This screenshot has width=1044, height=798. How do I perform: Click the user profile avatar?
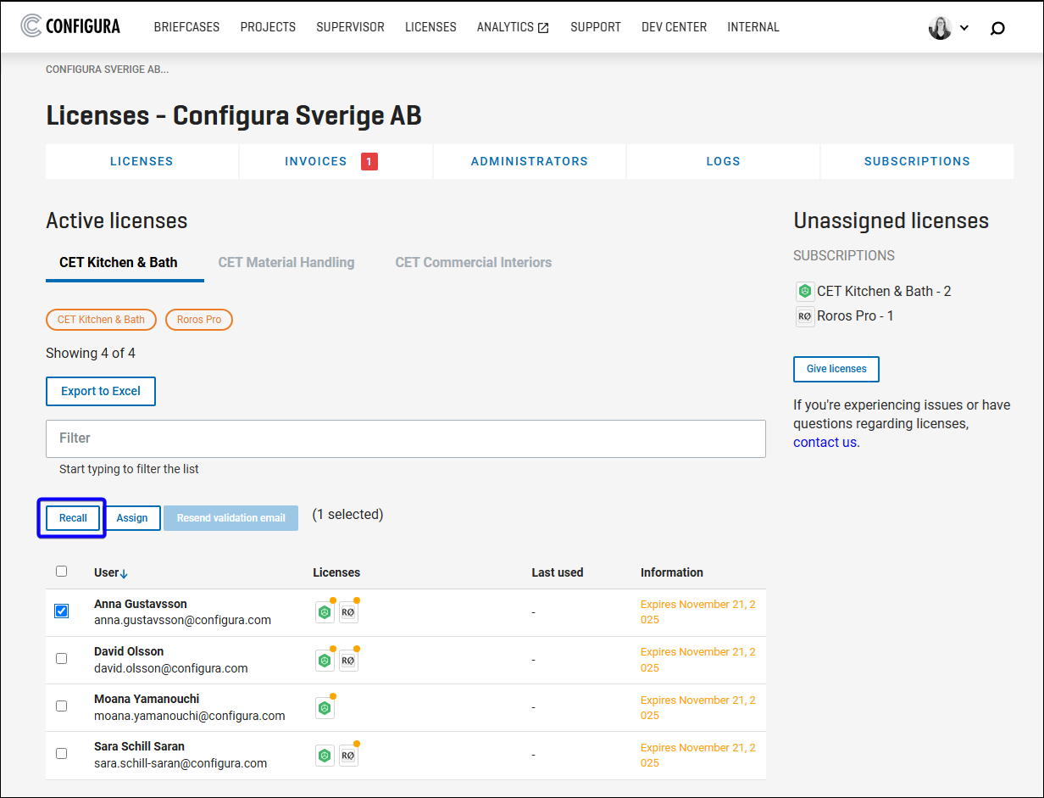(x=940, y=27)
